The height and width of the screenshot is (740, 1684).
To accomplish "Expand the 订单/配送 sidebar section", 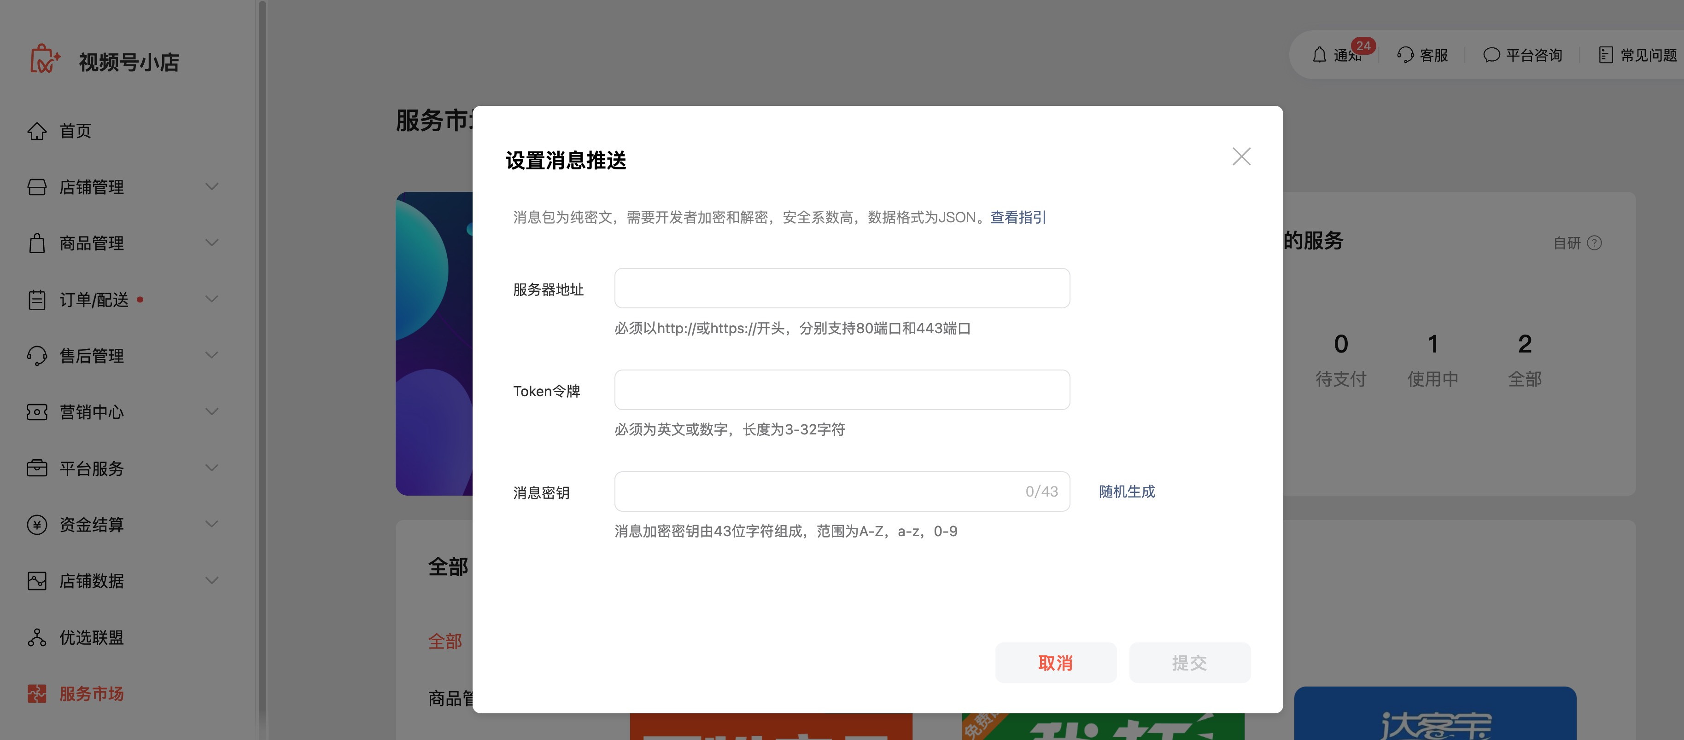I will click(x=94, y=300).
